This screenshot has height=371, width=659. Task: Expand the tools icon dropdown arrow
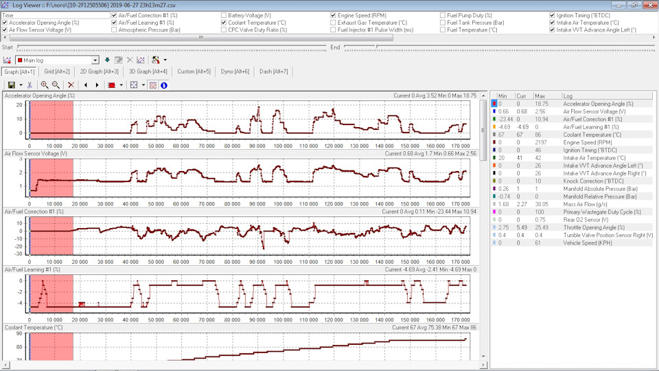coord(165,60)
